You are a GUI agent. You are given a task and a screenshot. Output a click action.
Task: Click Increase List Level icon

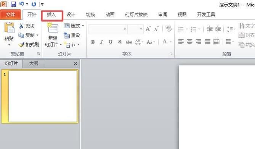[218, 29]
